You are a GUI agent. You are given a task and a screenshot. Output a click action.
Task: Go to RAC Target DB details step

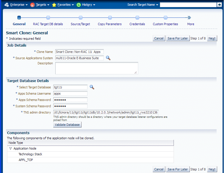(48, 24)
